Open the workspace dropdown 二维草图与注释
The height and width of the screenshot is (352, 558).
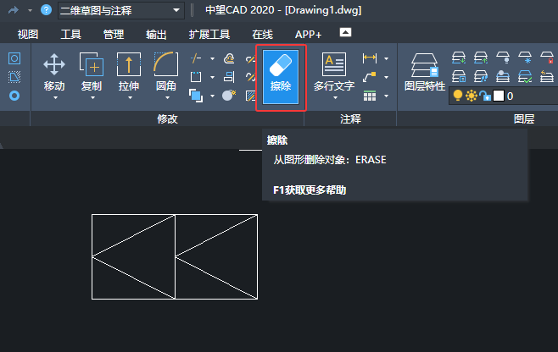(x=121, y=10)
